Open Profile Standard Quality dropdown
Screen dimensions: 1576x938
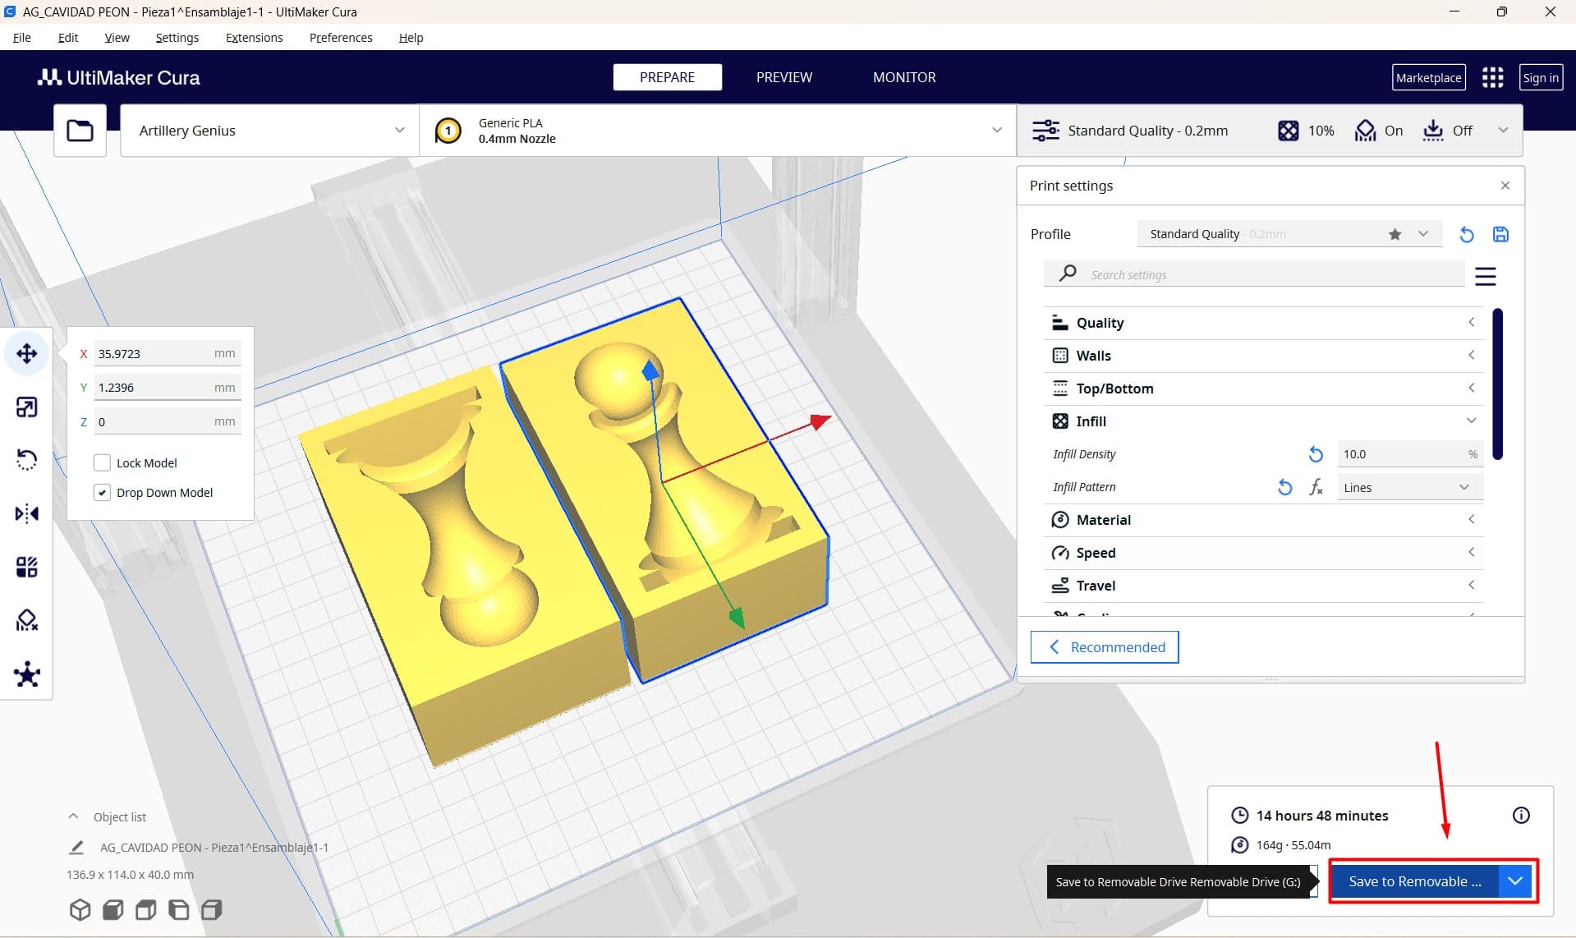(x=1289, y=234)
